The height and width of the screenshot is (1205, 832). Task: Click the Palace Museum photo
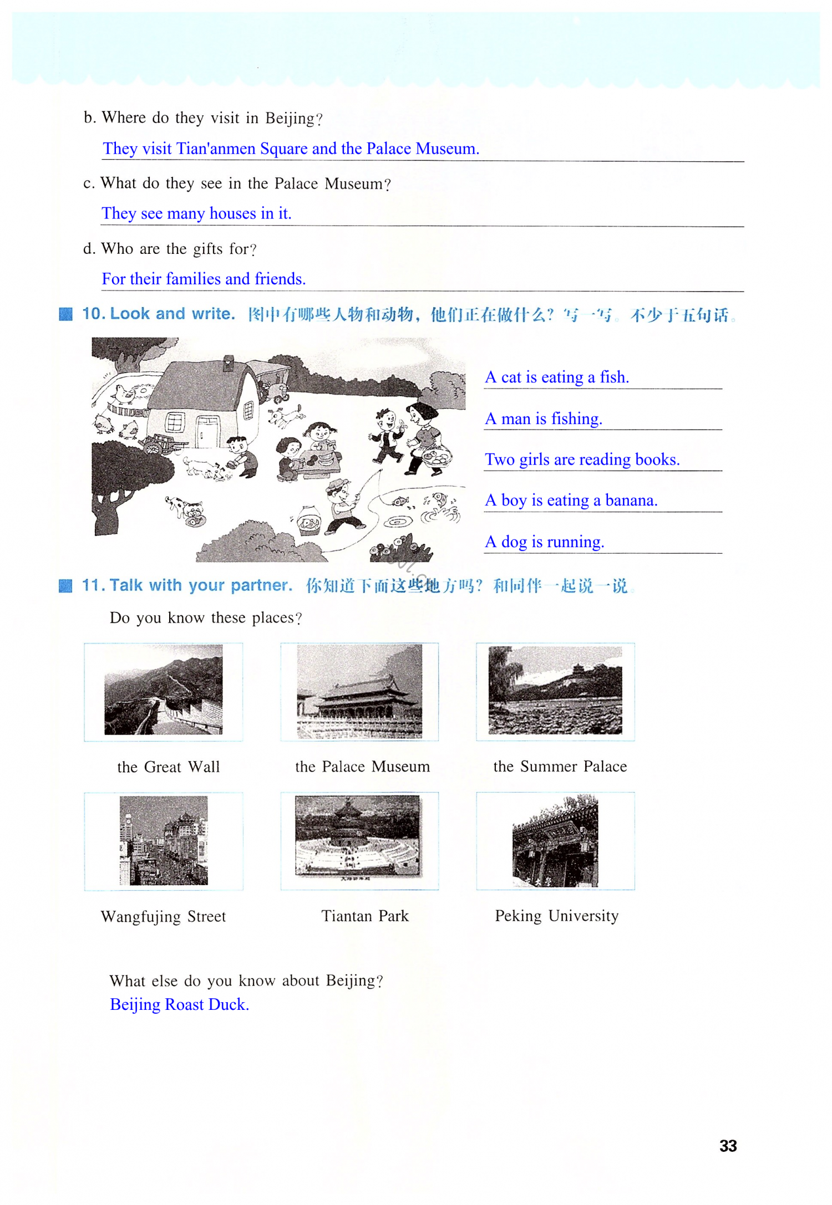click(359, 691)
